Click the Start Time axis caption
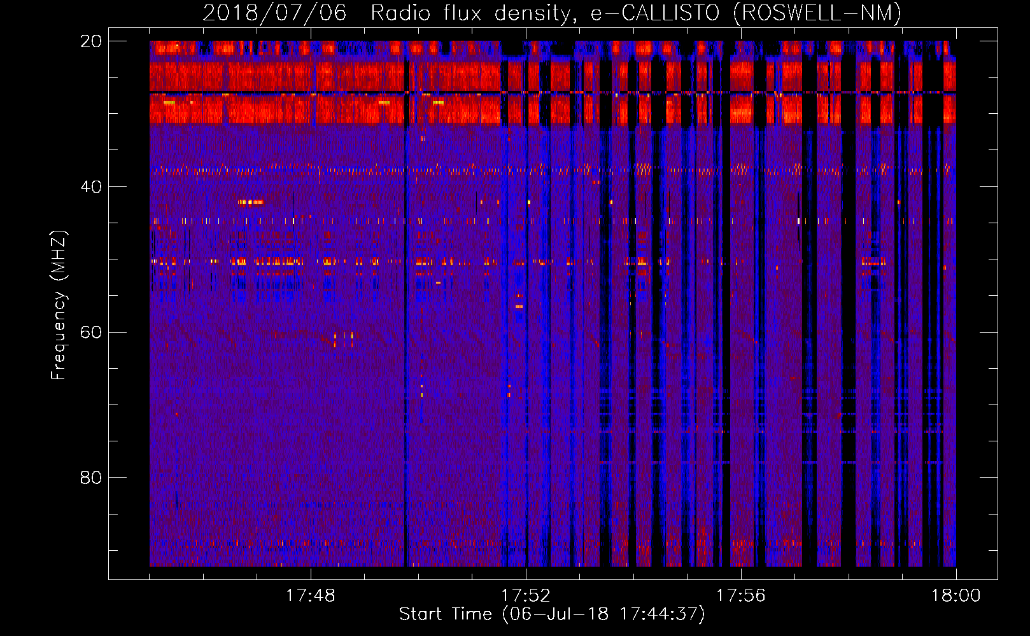The width and height of the screenshot is (1030, 636). (552, 614)
